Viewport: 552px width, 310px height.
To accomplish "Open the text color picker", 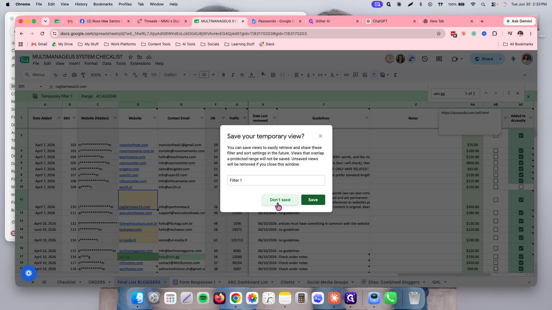I will [252, 75].
